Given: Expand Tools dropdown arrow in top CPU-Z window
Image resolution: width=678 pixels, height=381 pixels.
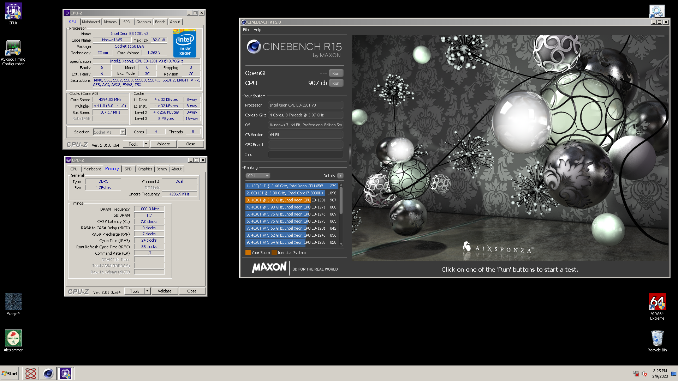Looking at the screenshot, I should pos(146,144).
